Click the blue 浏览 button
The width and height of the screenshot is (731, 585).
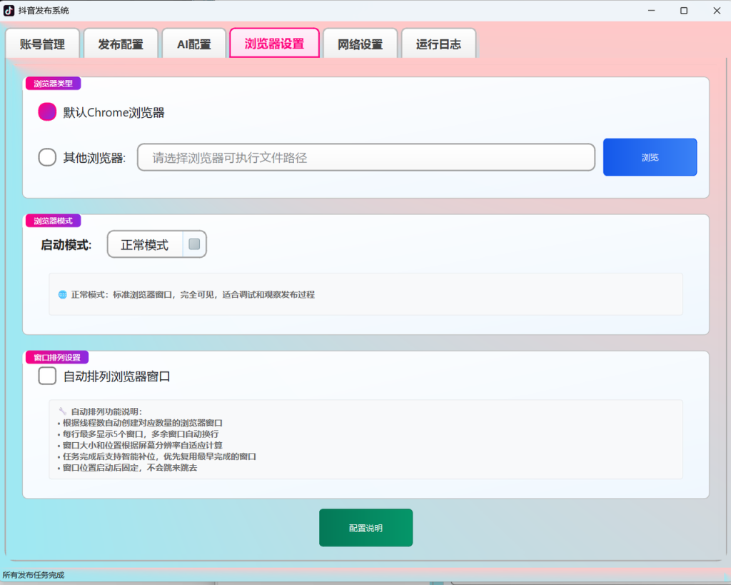(650, 157)
